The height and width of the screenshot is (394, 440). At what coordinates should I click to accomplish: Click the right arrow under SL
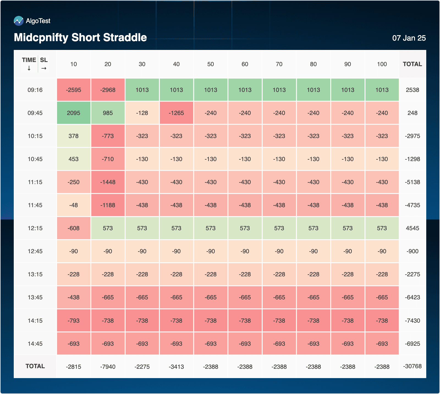tap(44, 68)
